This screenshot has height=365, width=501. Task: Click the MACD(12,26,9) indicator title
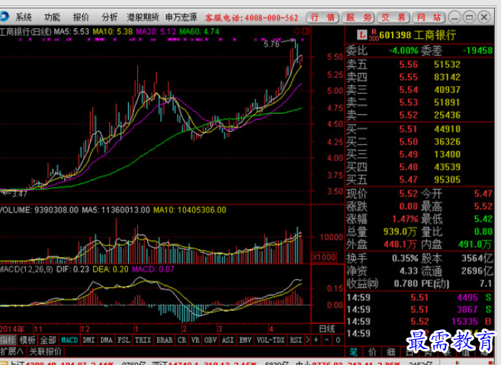(x=27, y=269)
